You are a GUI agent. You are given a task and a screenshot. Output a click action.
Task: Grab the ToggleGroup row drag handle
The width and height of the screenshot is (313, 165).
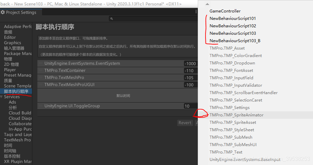pyautogui.click(x=40, y=106)
